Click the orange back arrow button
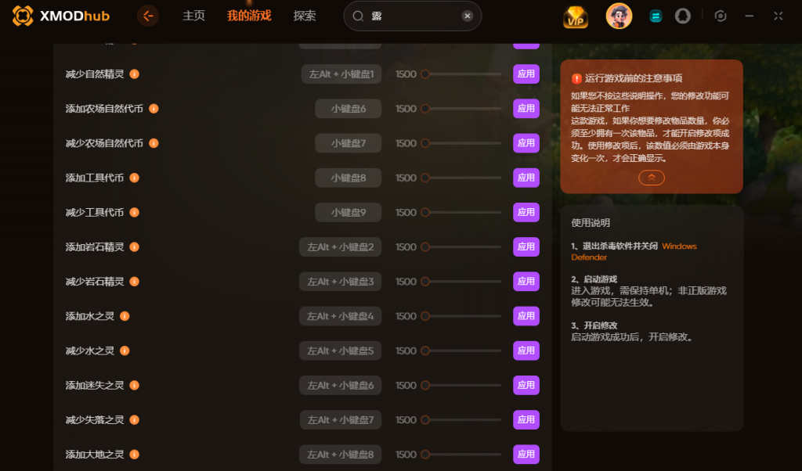 click(148, 16)
